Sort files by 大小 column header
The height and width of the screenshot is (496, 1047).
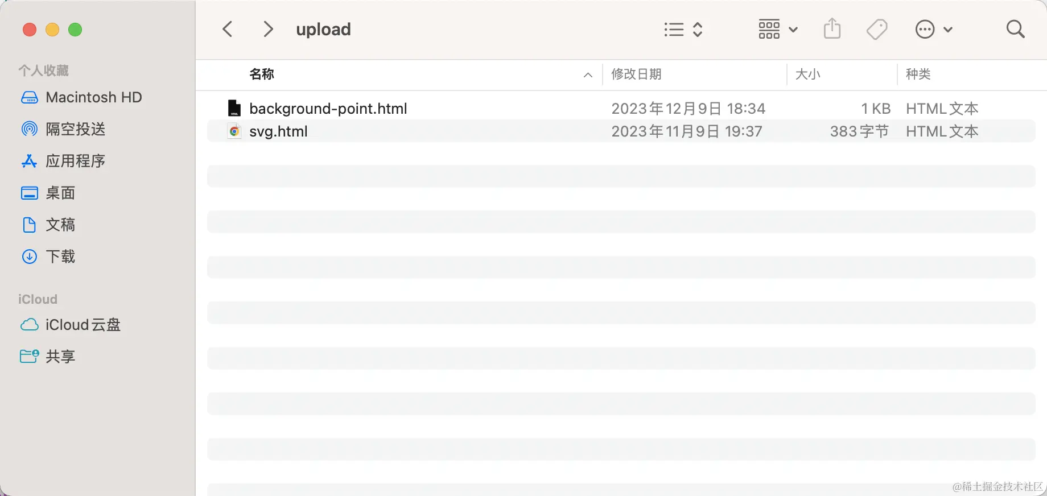[x=807, y=74]
